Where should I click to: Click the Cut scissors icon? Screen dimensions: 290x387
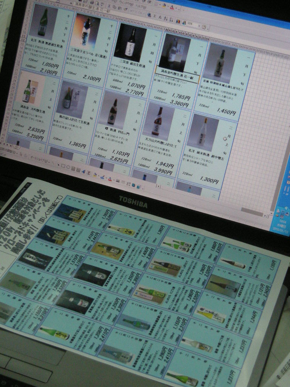point(109,5)
